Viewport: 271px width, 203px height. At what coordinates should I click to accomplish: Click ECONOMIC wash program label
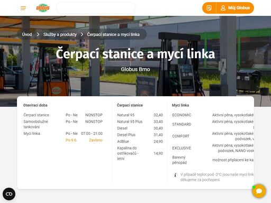click(182, 115)
